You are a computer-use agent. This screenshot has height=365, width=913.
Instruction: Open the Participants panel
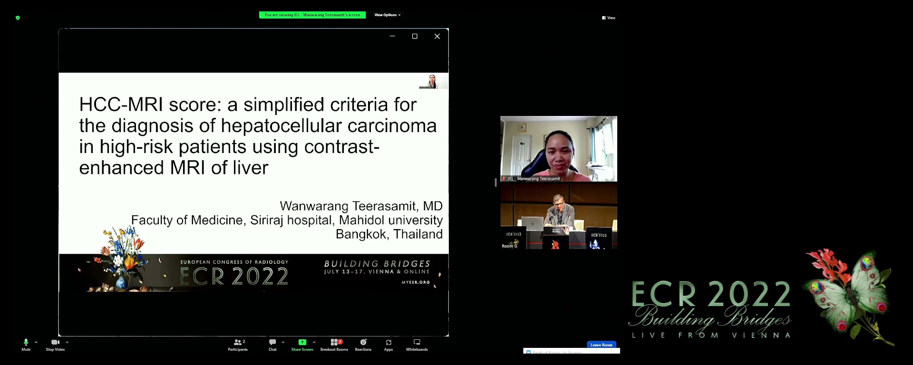(238, 345)
